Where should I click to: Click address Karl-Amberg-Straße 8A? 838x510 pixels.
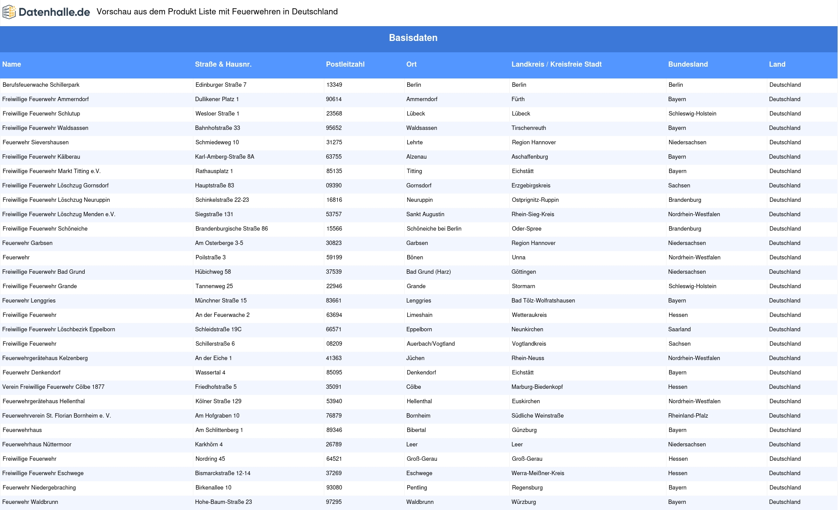tap(225, 157)
